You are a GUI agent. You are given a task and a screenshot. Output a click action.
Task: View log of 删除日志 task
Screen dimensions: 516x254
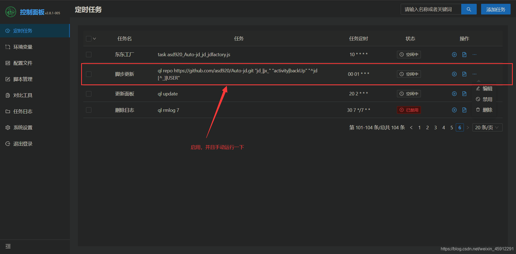tap(464, 110)
